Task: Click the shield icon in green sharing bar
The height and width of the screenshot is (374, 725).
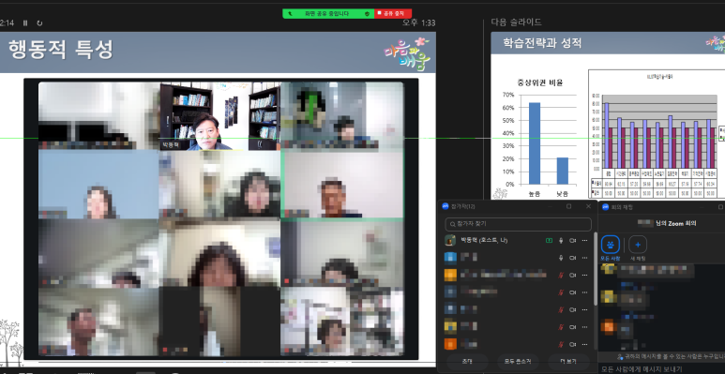Action: pyautogui.click(x=367, y=14)
